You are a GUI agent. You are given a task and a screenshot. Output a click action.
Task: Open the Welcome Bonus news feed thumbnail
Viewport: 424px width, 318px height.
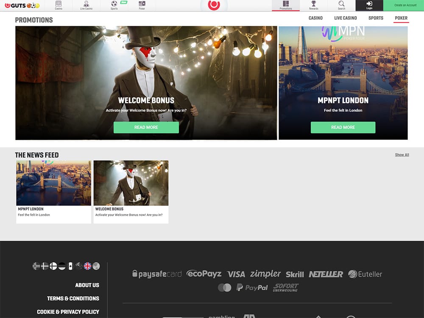pyautogui.click(x=131, y=183)
